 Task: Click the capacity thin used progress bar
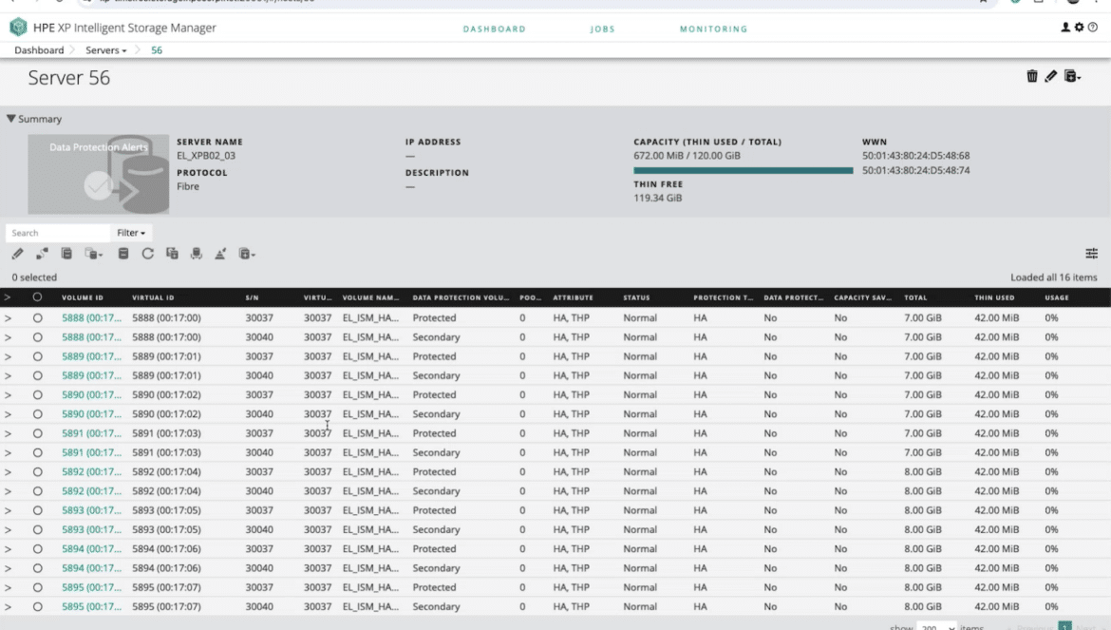click(744, 170)
